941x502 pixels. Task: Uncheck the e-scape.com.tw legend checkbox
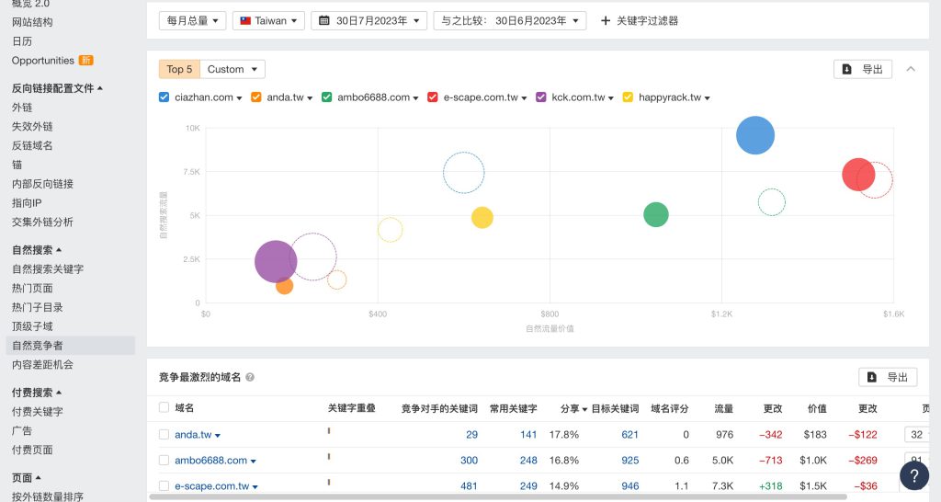click(432, 97)
